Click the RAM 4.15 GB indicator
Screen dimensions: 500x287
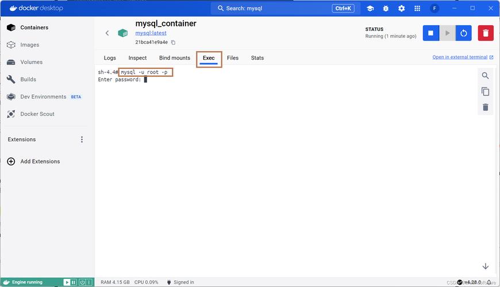pos(115,282)
